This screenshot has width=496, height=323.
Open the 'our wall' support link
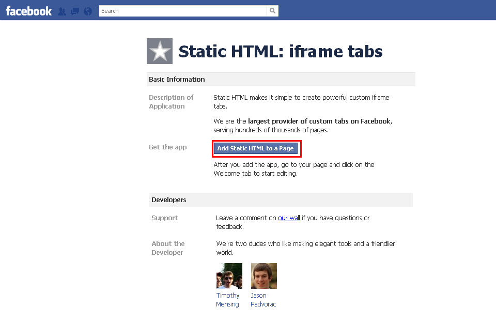289,218
